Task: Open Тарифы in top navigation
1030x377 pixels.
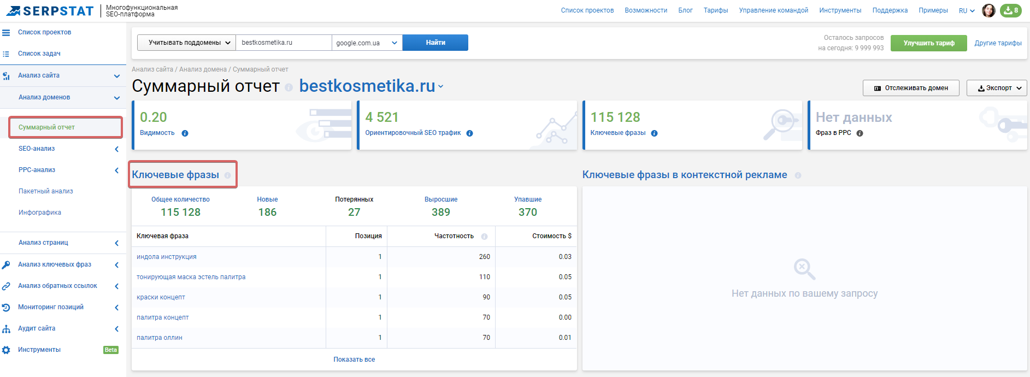Action: pos(716,10)
